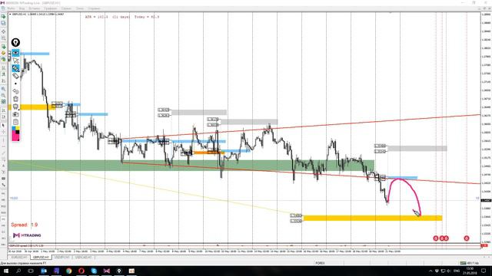Open Outlook from the taskbar

coord(44,271)
